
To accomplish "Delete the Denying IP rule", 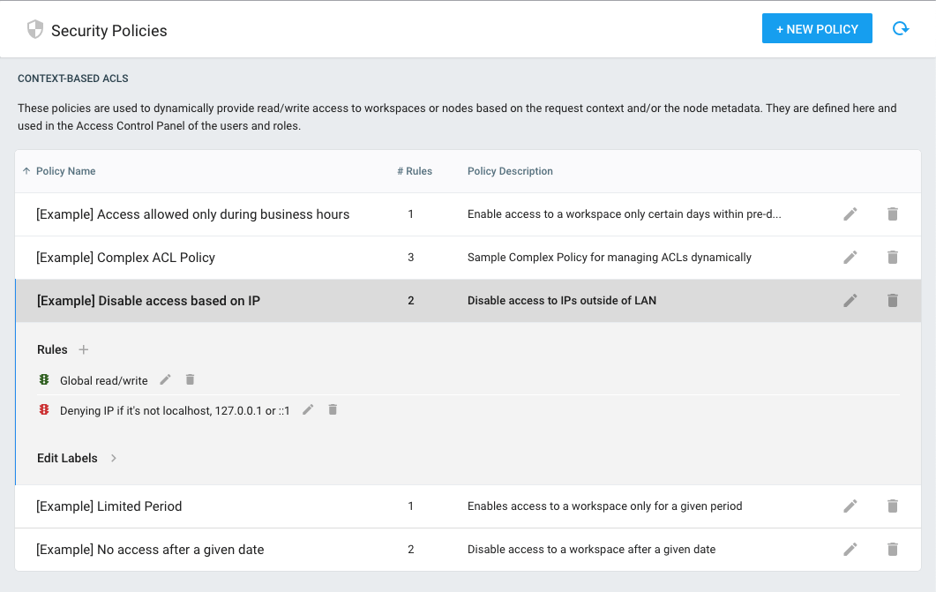I will [x=333, y=409].
